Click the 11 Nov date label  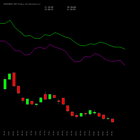(x=36, y=133)
